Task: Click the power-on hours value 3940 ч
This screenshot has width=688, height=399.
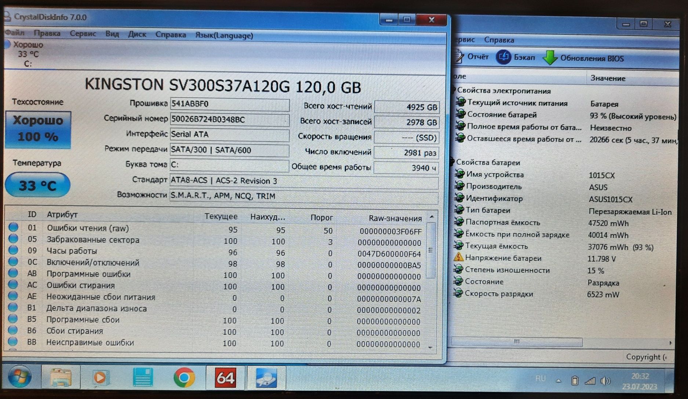Action: 406,168
